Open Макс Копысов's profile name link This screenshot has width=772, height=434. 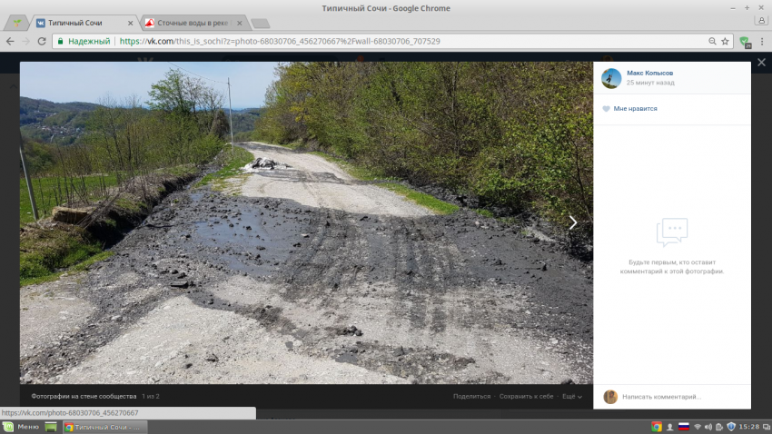click(x=649, y=73)
